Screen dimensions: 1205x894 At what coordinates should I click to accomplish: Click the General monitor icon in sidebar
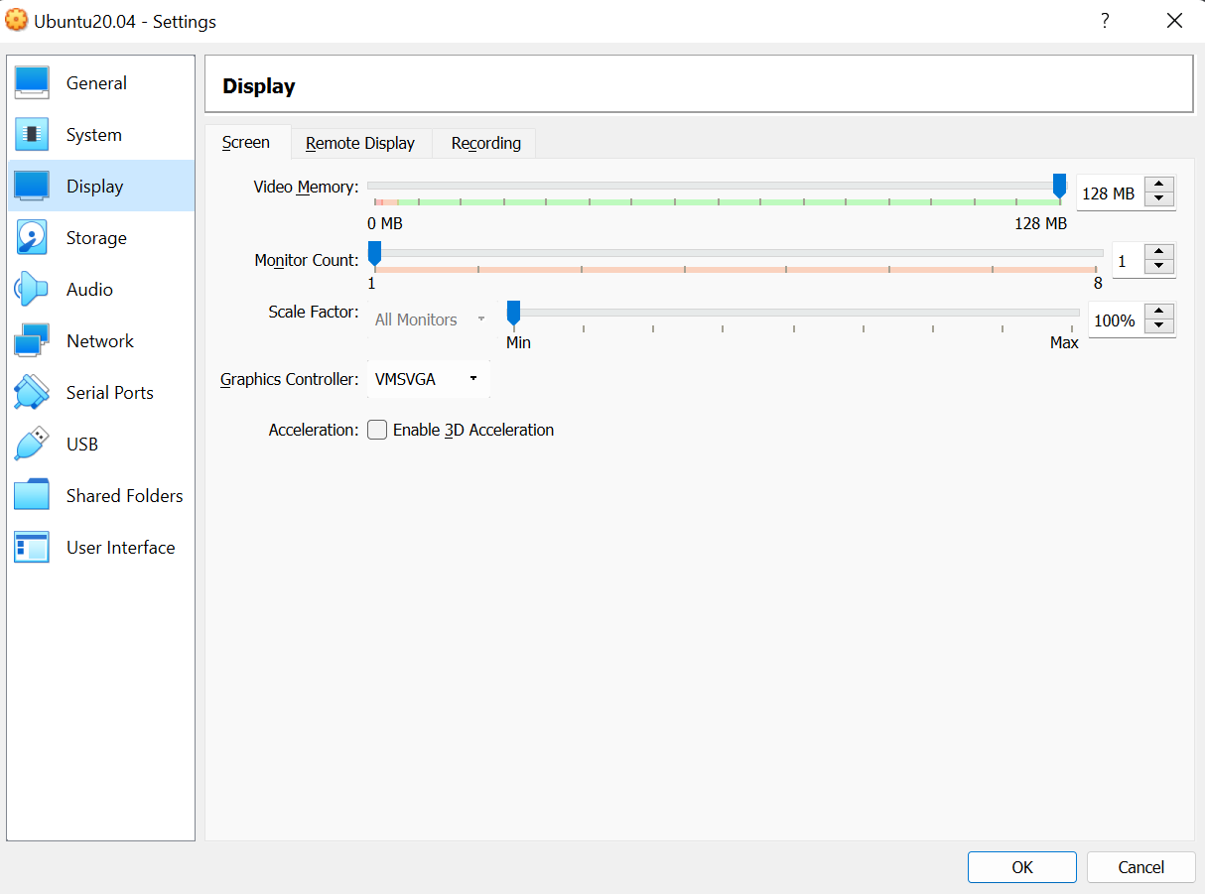click(x=32, y=83)
